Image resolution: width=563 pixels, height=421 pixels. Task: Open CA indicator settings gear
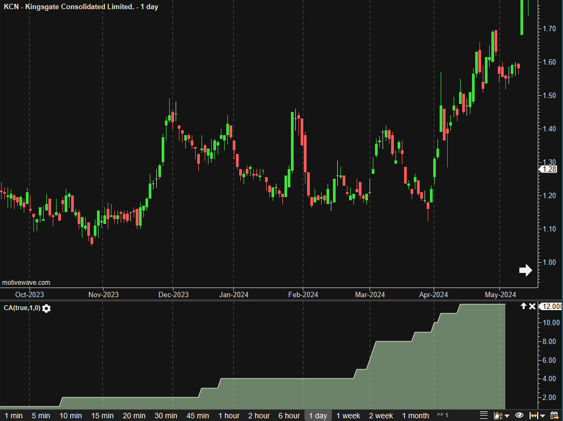click(x=47, y=308)
